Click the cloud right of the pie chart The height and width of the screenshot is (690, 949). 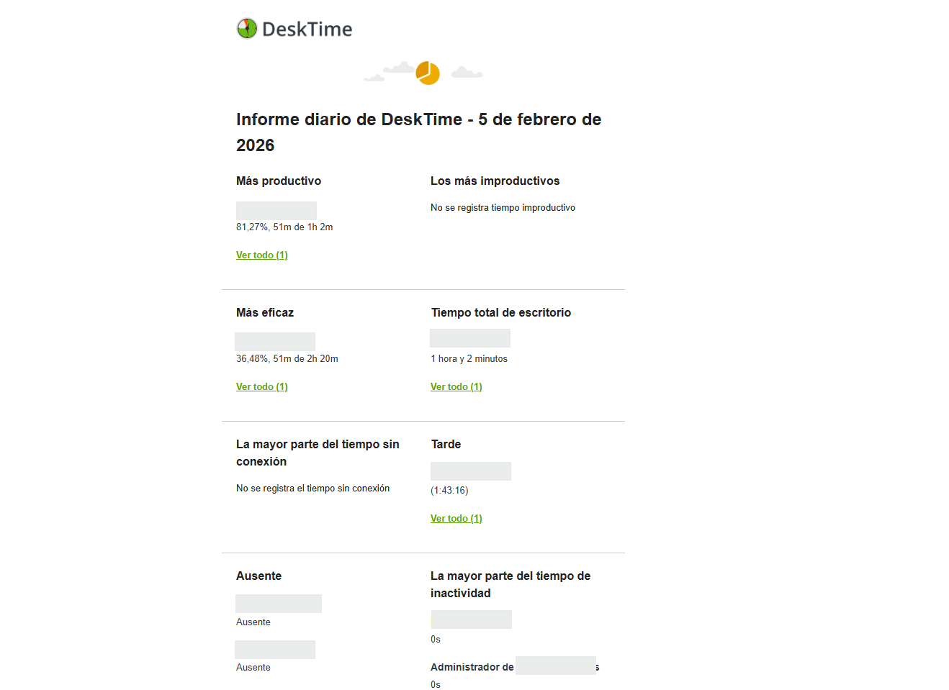click(x=467, y=72)
